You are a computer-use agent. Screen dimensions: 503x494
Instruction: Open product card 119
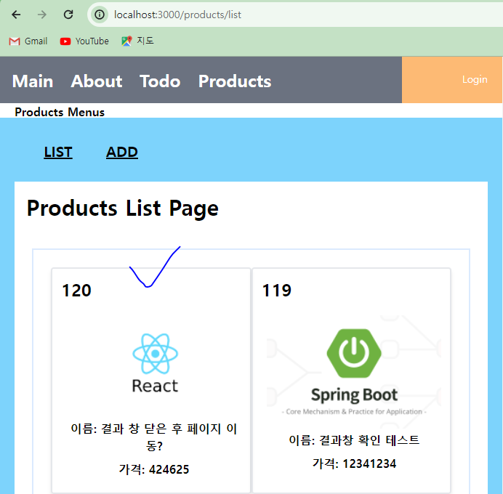click(352, 380)
